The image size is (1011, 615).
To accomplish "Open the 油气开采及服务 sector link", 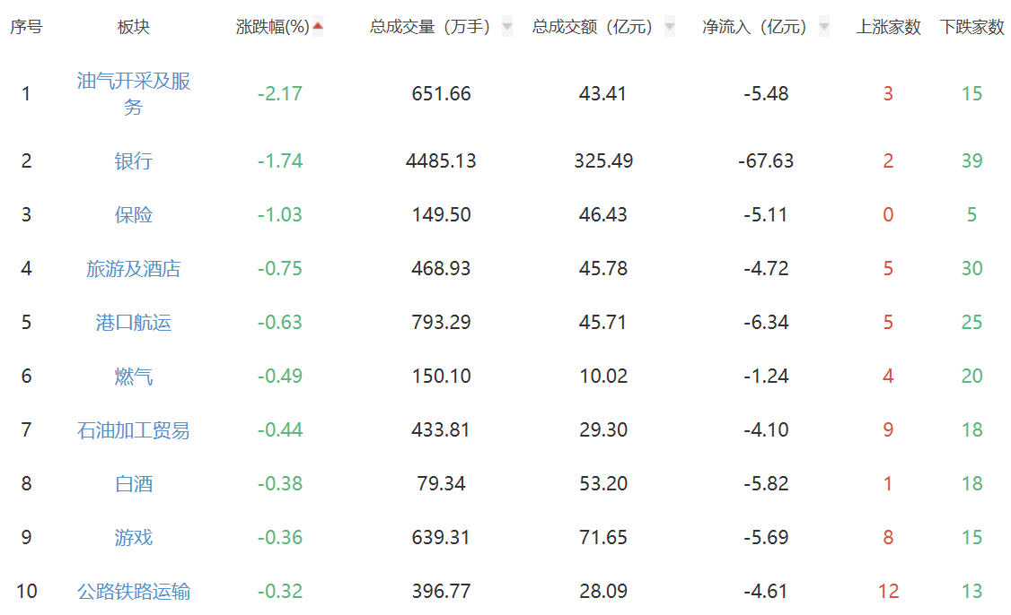I will [x=134, y=94].
